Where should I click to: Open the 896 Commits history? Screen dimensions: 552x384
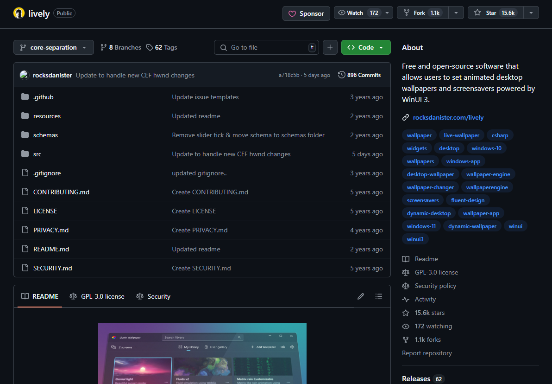click(x=359, y=75)
